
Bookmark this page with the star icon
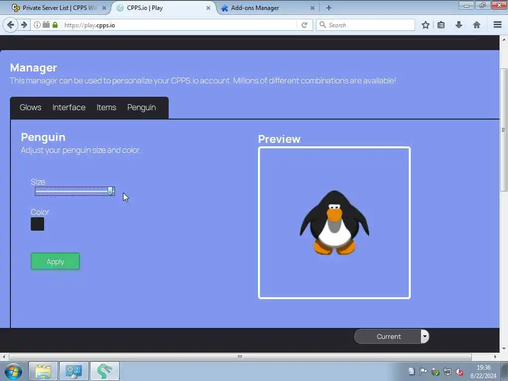[425, 25]
